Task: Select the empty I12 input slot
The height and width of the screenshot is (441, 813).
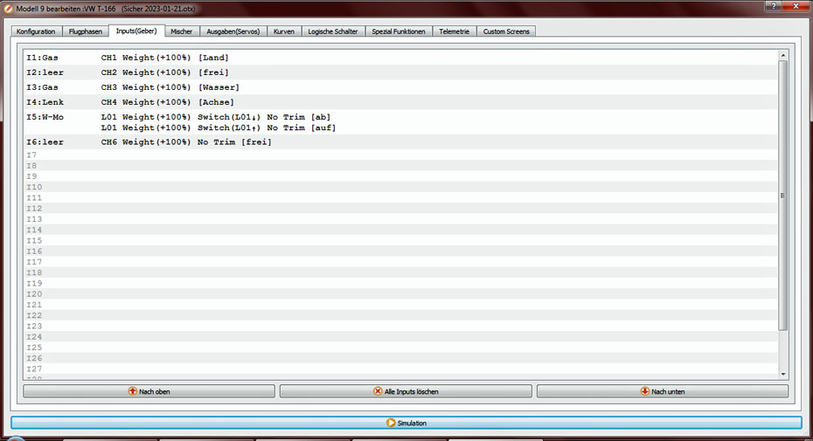Action: [400, 209]
